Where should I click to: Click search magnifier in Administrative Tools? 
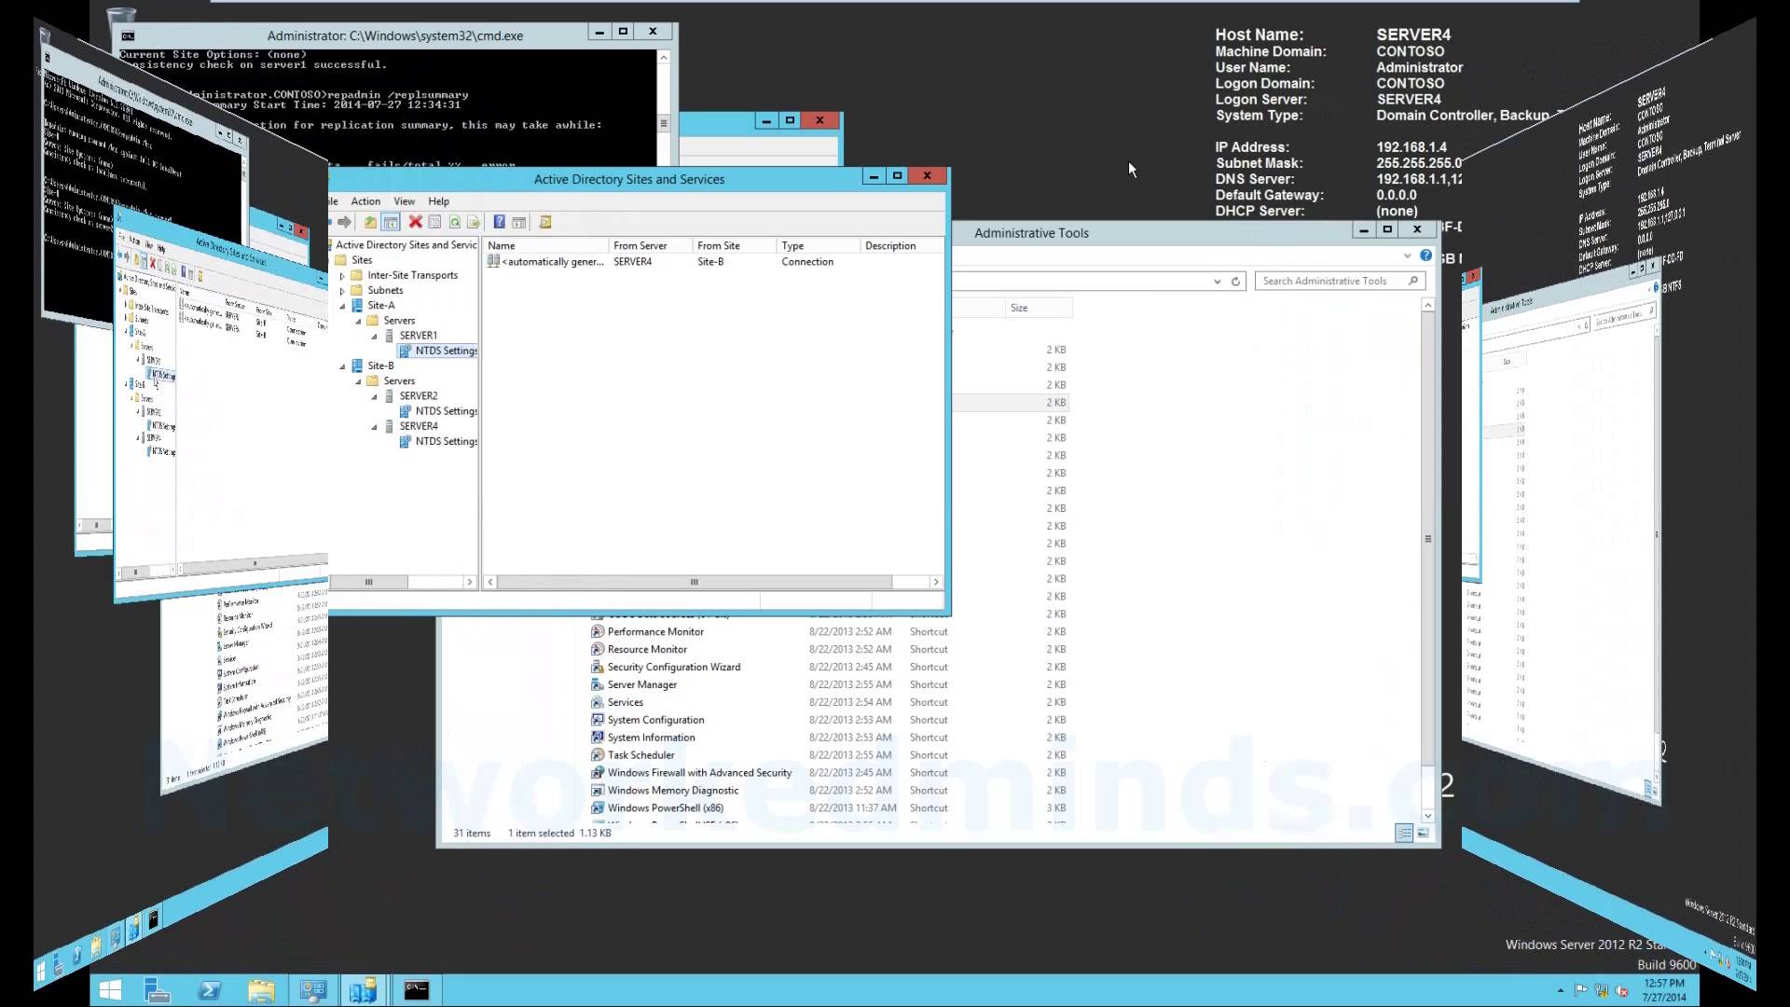pyautogui.click(x=1413, y=281)
